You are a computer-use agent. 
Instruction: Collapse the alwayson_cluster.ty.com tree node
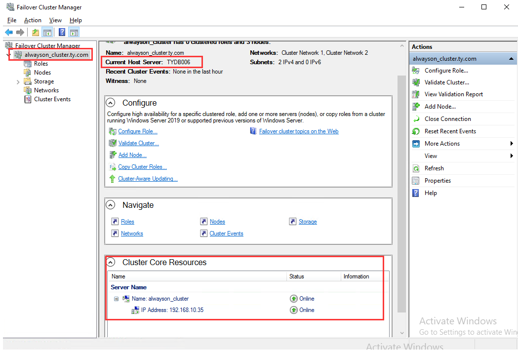tap(8, 55)
